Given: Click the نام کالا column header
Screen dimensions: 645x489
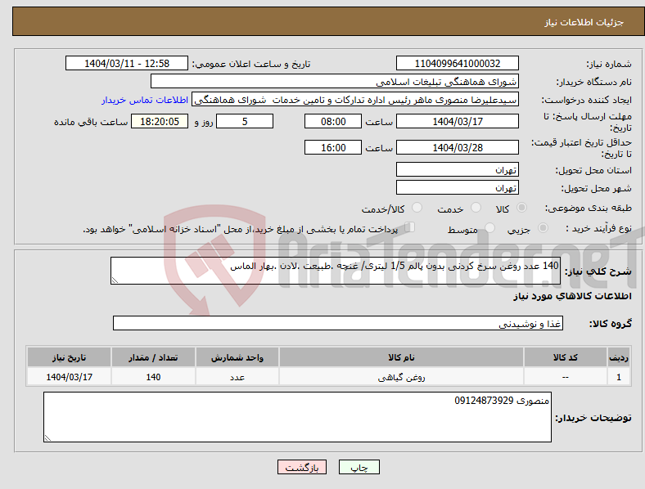Looking at the screenshot, I should [x=401, y=357].
